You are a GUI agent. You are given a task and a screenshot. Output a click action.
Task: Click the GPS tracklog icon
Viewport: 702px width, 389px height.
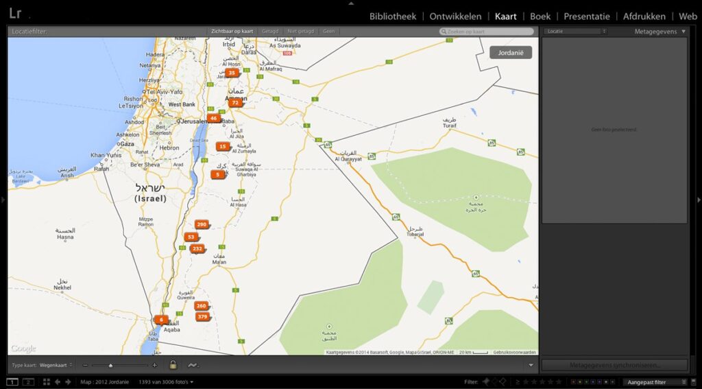pos(193,365)
